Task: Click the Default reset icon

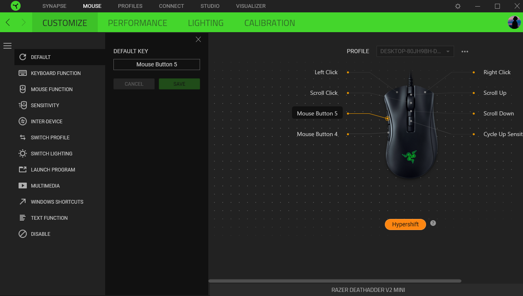Action: [23, 57]
